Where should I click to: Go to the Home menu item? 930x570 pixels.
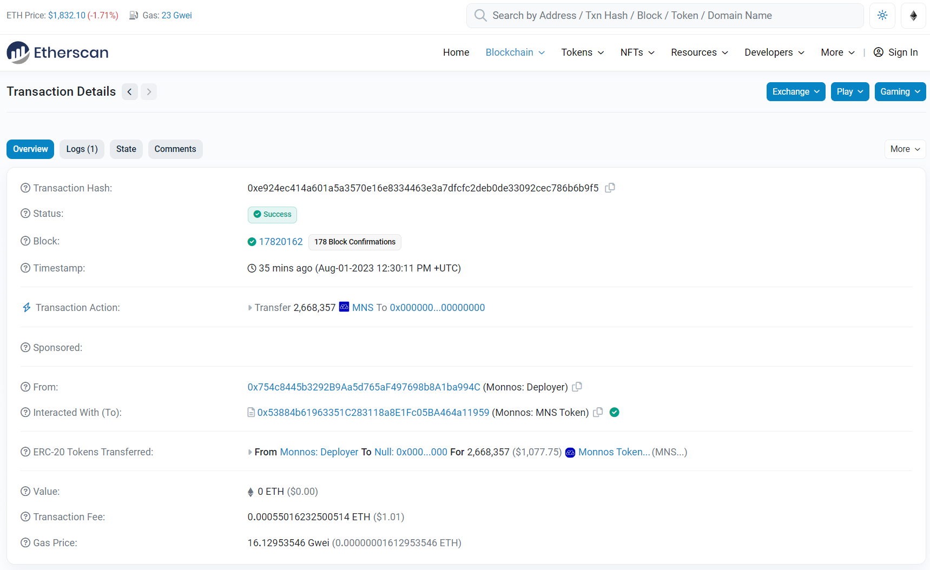pyautogui.click(x=456, y=52)
